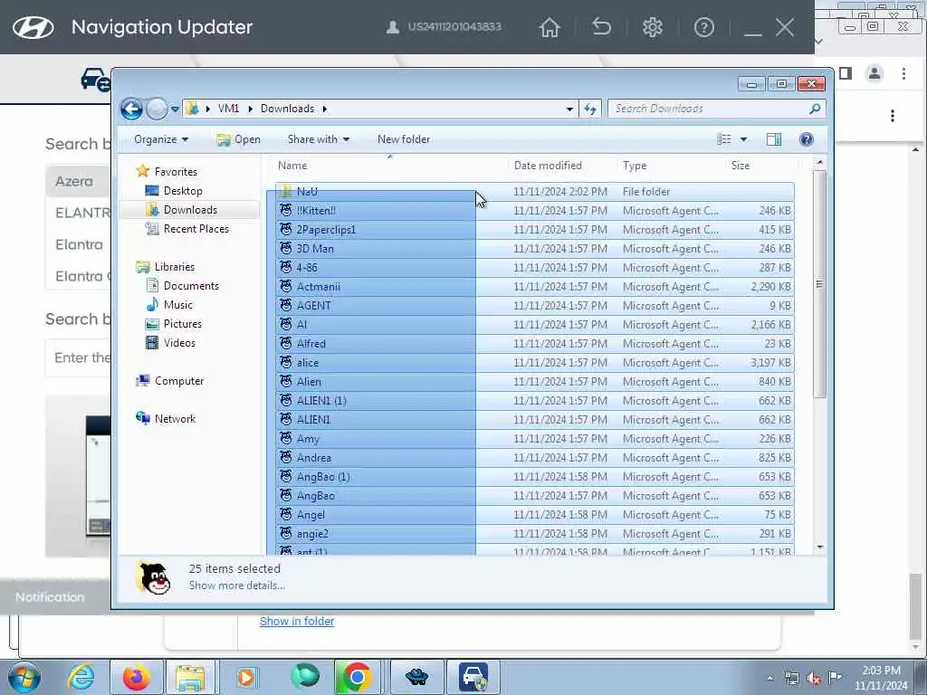Select Desktop in Favorites
The image size is (927, 695).
point(183,191)
